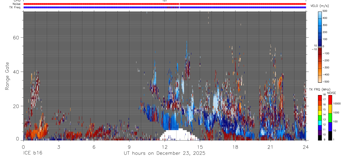
Task: Click the 1000 tick in NOISE legend
Action: click(336, 113)
